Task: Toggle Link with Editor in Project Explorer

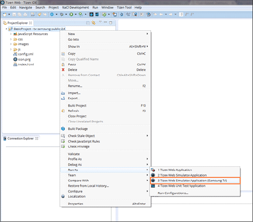Action: [x=94, y=23]
